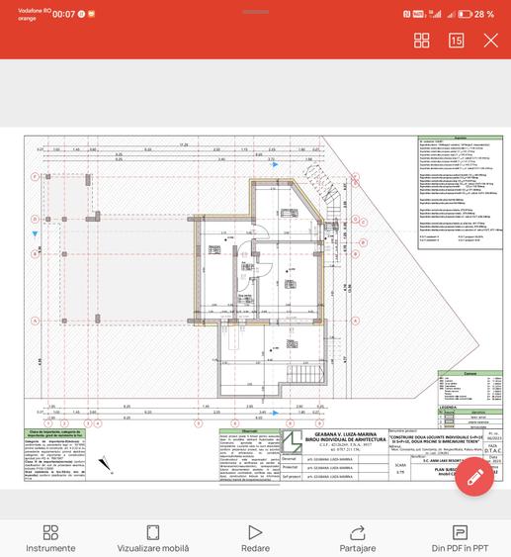Tap the green legend table on drawing
Image resolution: width=511 pixels, height=557 pixels.
(469, 418)
